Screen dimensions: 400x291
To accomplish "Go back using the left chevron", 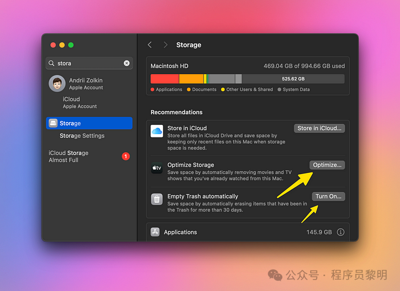I will 150,45.
